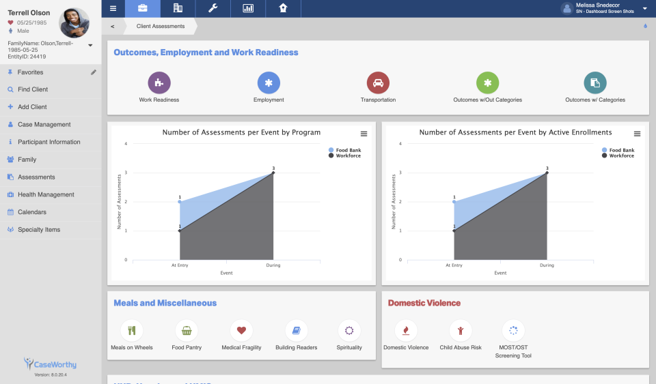Select the briefcase toolbar tab
This screenshot has height=384, width=656.
(143, 8)
